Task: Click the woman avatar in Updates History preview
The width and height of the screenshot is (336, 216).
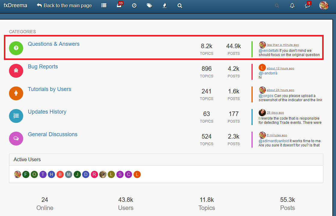Action: coord(262,112)
